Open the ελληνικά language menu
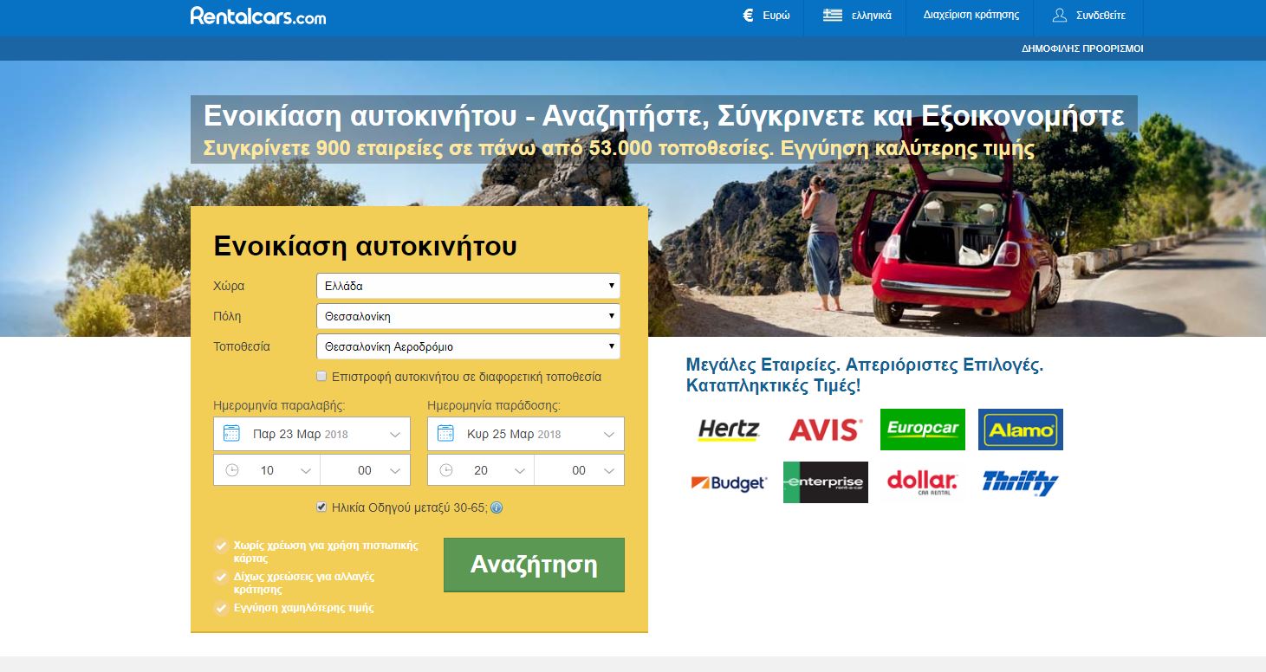The image size is (1266, 672). tap(856, 16)
